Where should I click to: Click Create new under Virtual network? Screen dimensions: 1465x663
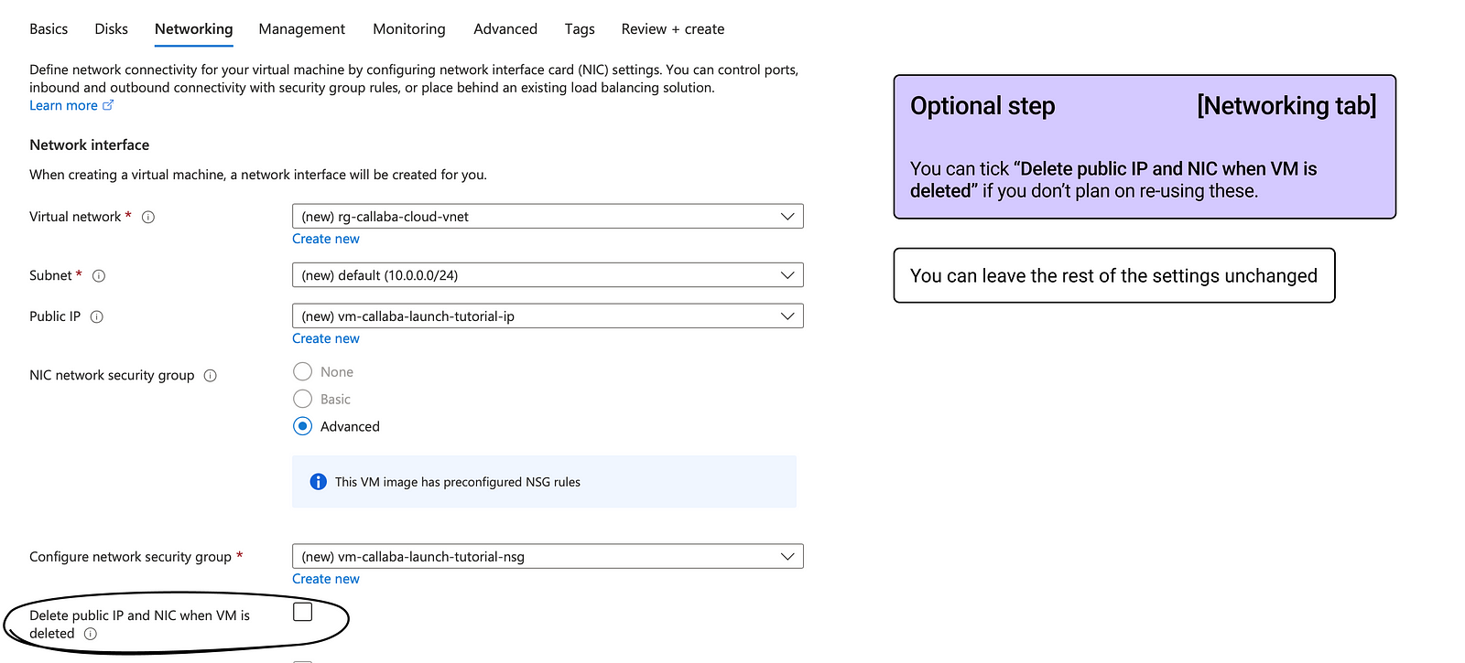coord(326,239)
